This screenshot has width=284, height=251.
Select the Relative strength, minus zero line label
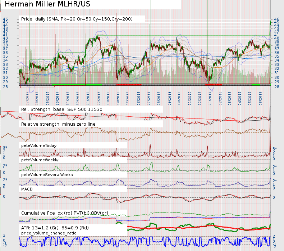(58, 124)
